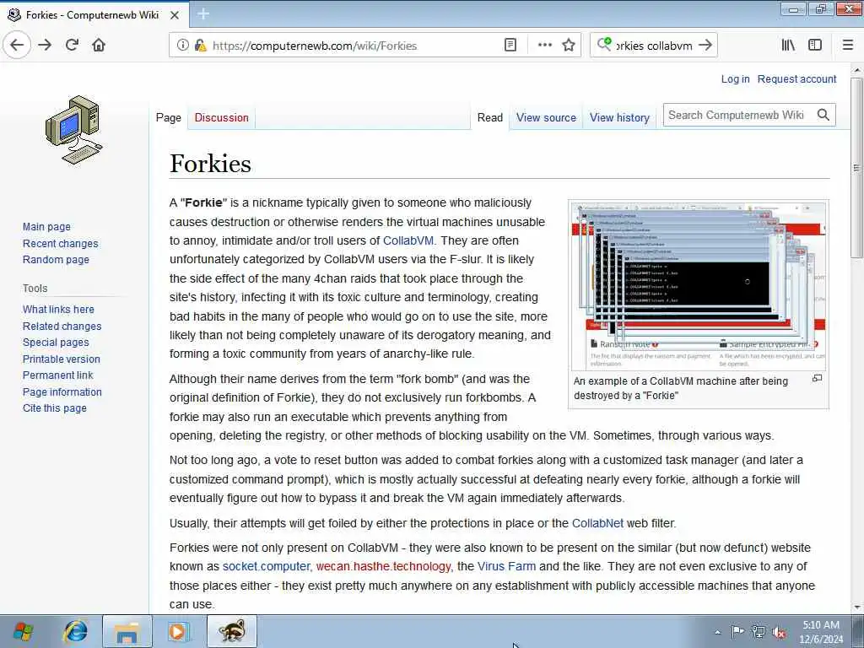Show sidebars icon in browser toolbar

[815, 46]
